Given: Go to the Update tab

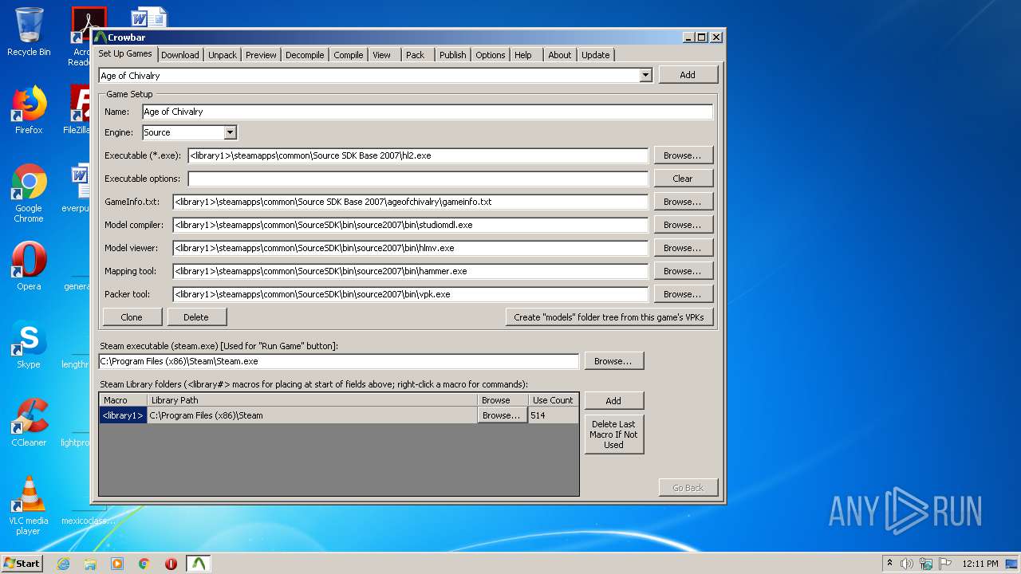Looking at the screenshot, I should [596, 55].
